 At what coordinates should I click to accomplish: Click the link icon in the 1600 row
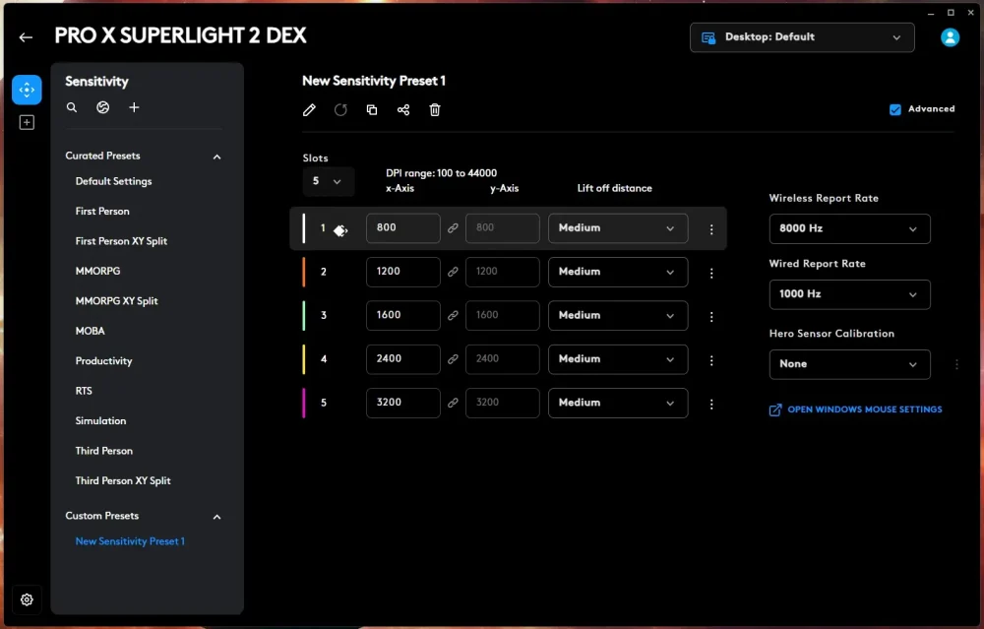[x=453, y=315]
